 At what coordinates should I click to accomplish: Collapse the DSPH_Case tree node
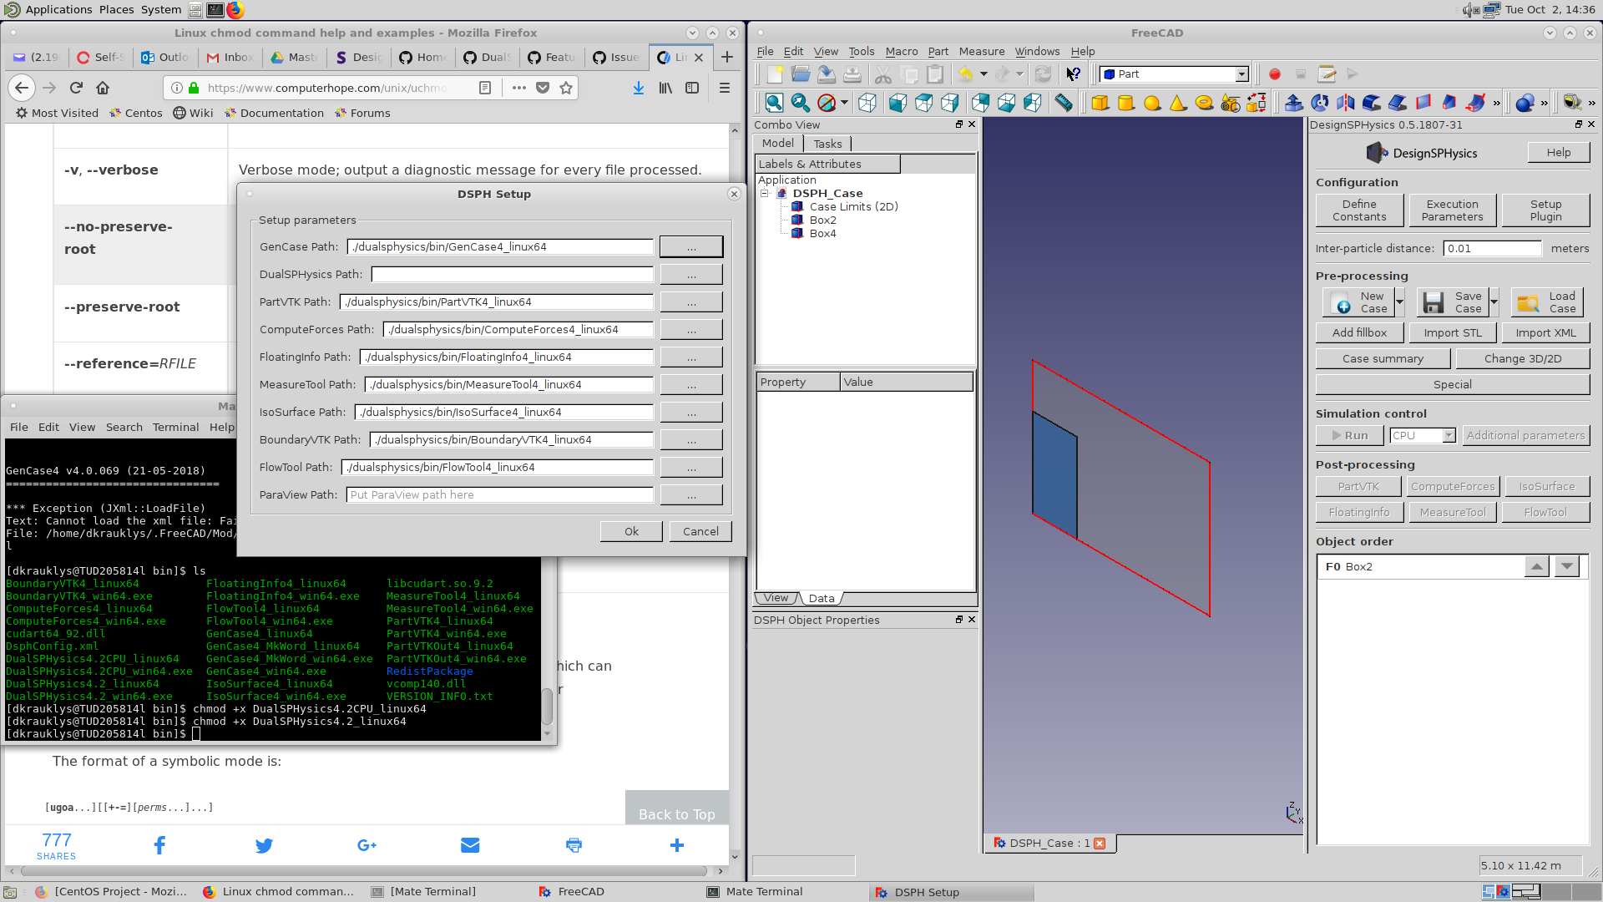[764, 193]
